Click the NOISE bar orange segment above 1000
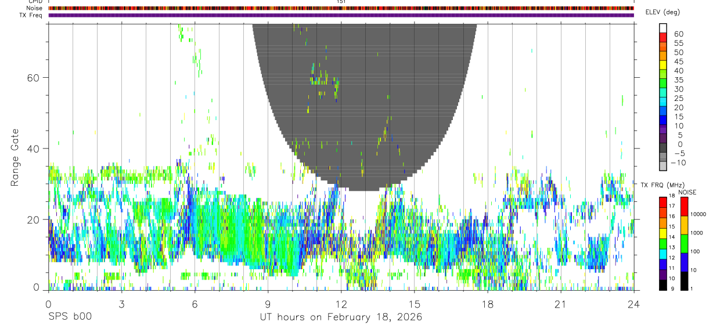This screenshot has width=713, height=329. tap(684, 225)
